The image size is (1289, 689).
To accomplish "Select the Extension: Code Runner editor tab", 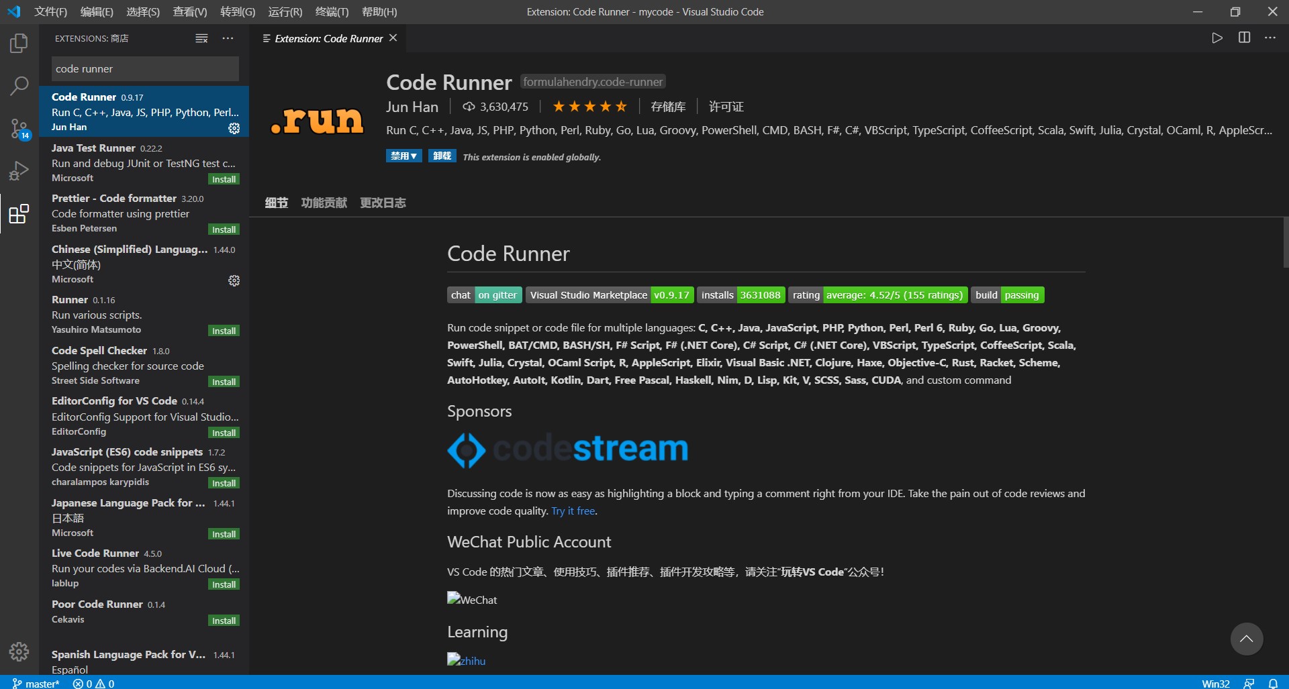I will 329,38.
